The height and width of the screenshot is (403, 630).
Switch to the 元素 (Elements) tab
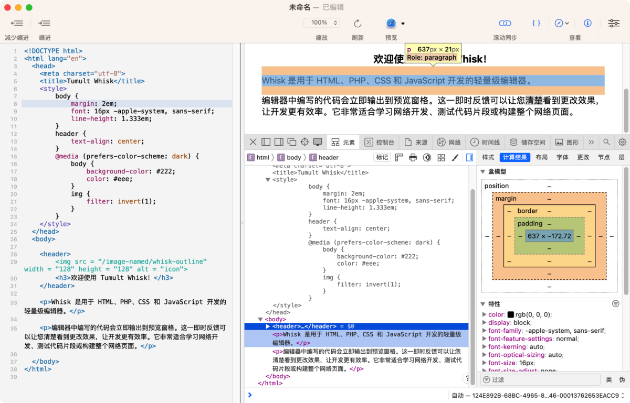[x=343, y=142]
